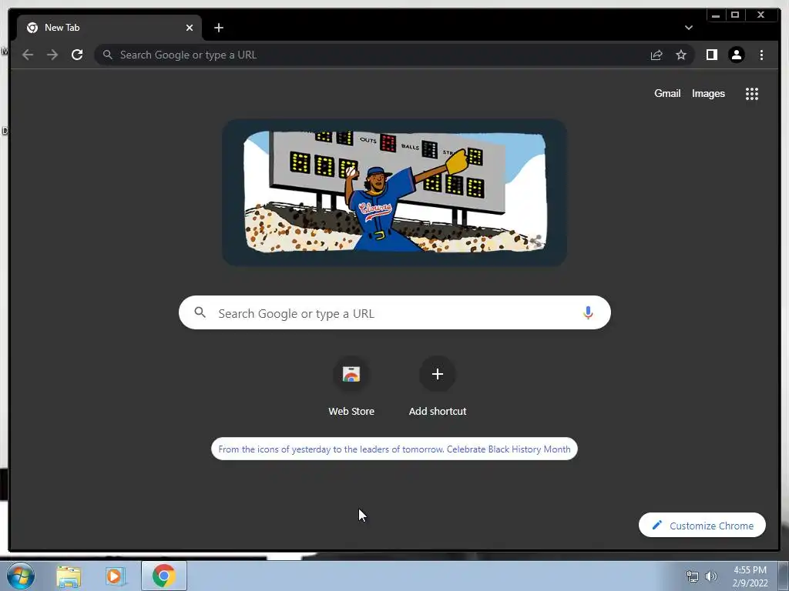Maximize the Chrome window
The width and height of the screenshot is (789, 591).
click(735, 15)
